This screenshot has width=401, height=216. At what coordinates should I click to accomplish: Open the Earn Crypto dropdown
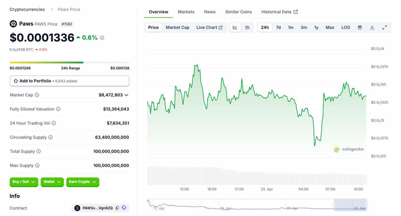click(x=83, y=182)
